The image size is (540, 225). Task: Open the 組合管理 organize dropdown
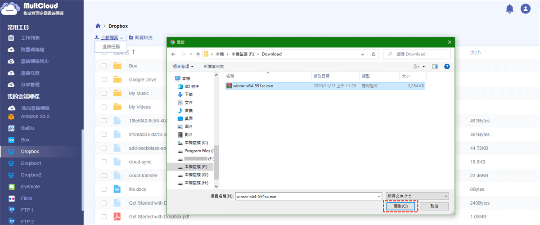point(183,66)
